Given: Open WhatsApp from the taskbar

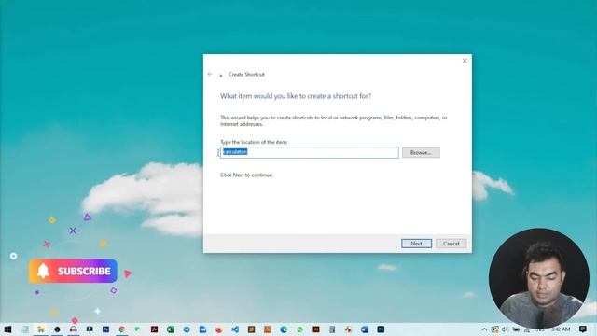Looking at the screenshot, I should coord(300,329).
